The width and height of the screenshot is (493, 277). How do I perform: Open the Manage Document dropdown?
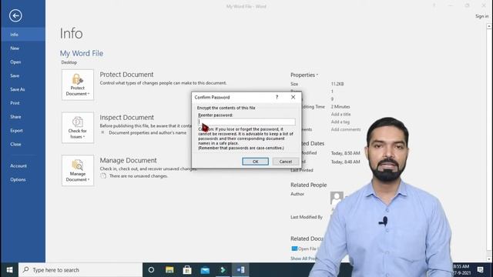click(78, 170)
